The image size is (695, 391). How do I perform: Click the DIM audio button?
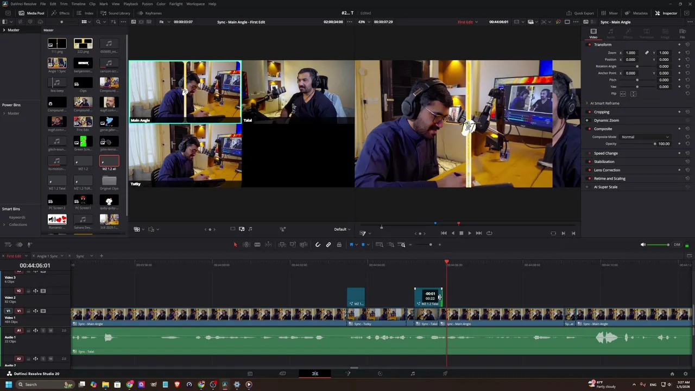click(x=677, y=245)
